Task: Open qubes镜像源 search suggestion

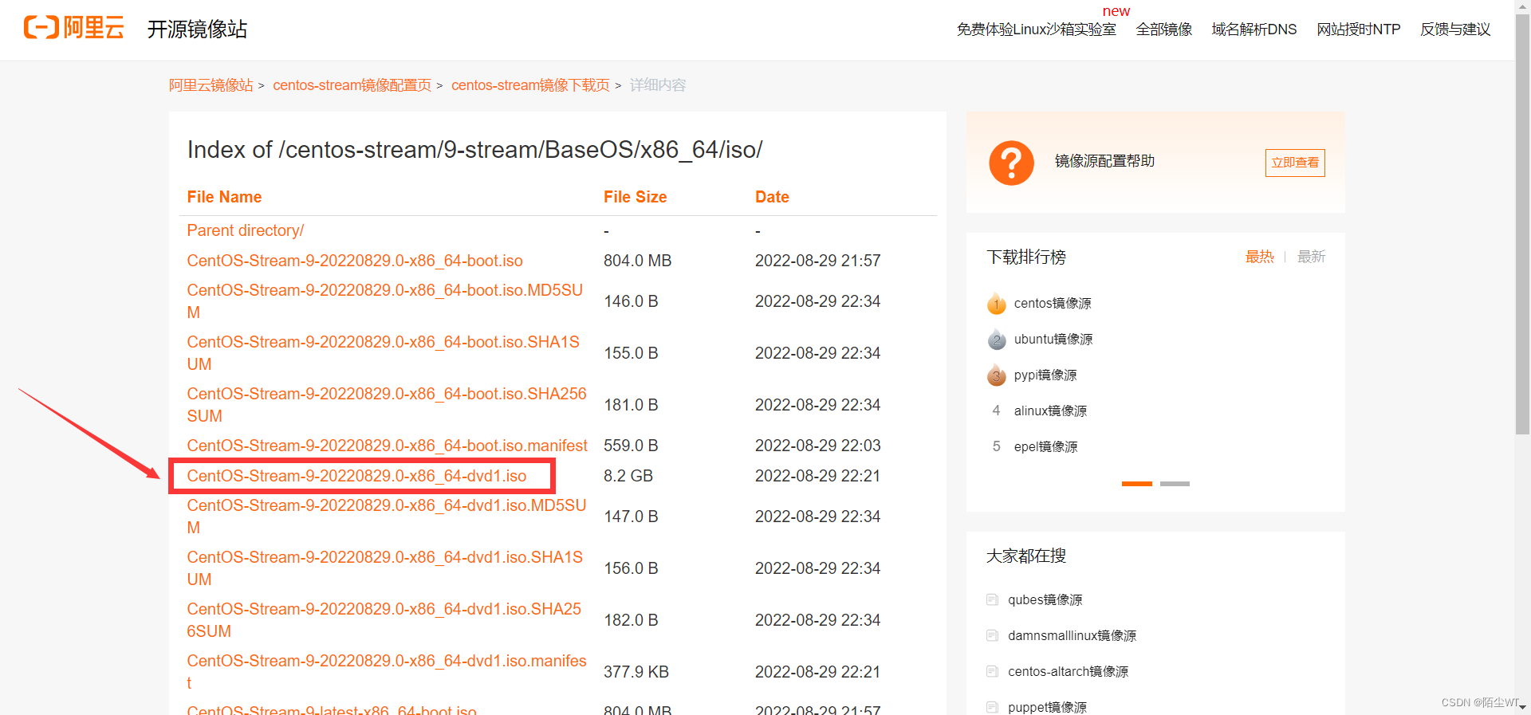Action: click(1045, 600)
